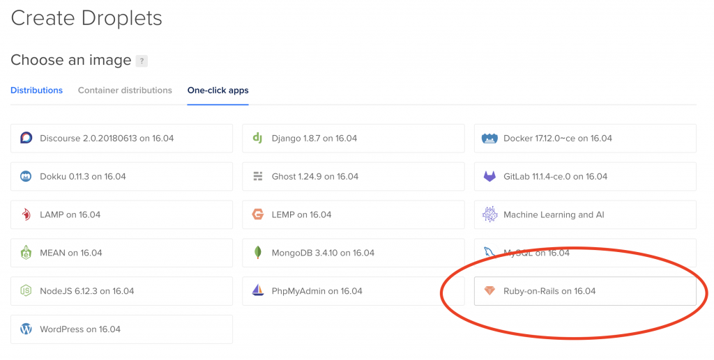Click the NodeJS hexagon icon

pos(26,290)
